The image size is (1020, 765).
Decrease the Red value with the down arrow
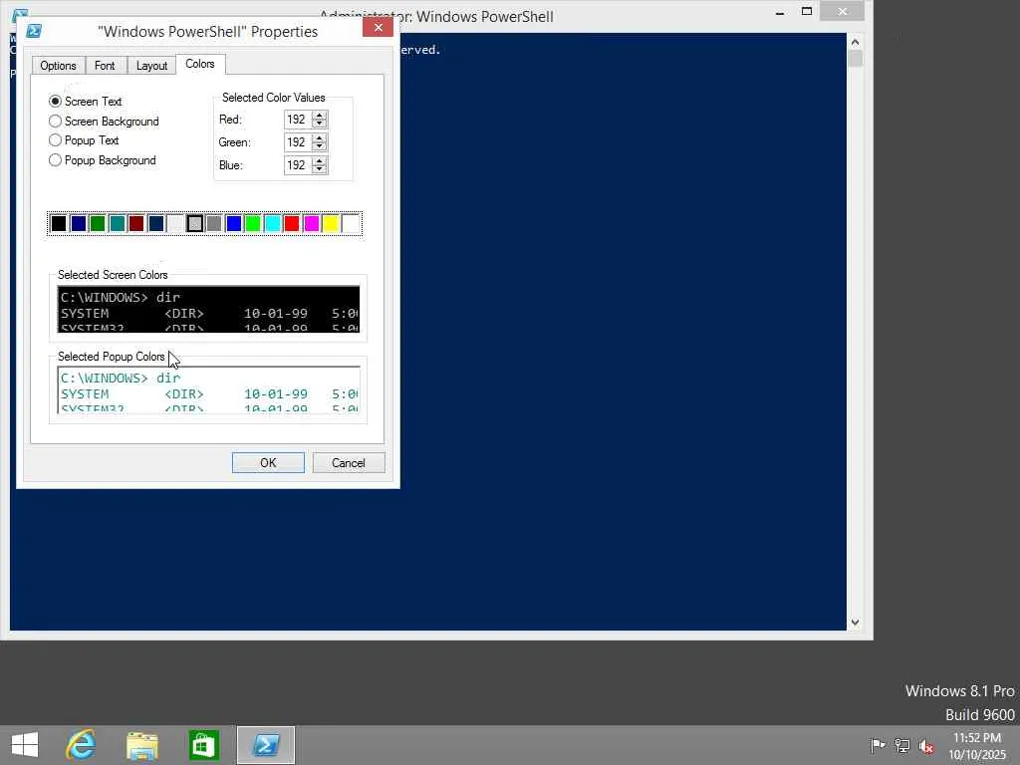pyautogui.click(x=319, y=124)
